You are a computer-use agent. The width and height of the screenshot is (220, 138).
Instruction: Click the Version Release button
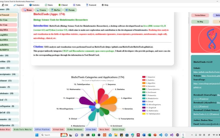click(200, 15)
